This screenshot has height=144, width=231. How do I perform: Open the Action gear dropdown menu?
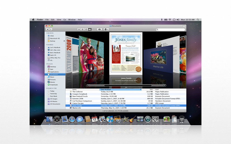(106, 30)
